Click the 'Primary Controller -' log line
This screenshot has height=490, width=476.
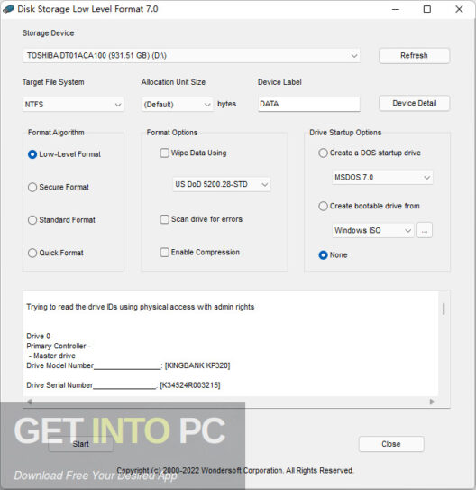59,346
